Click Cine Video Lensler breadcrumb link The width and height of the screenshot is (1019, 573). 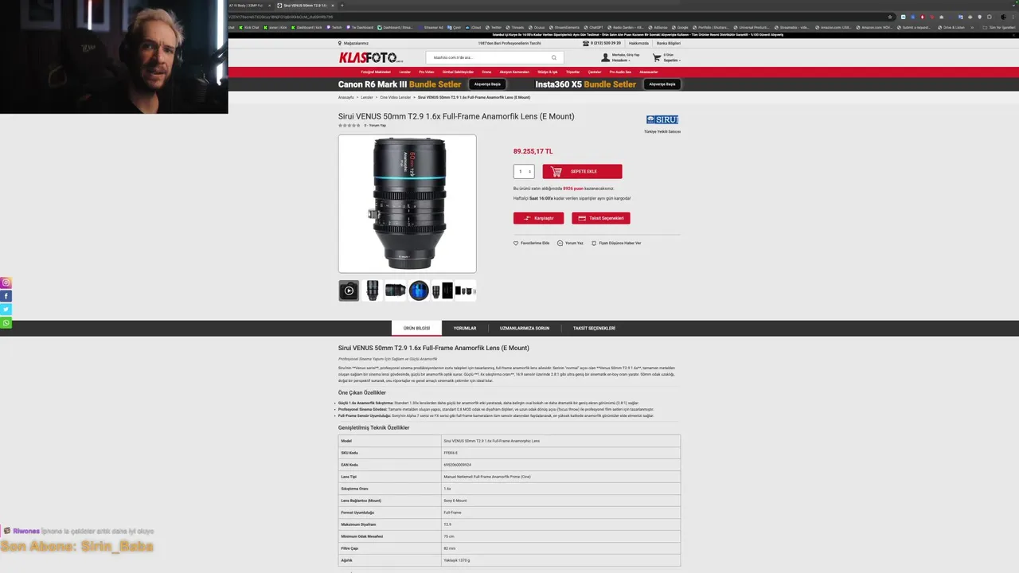(396, 97)
